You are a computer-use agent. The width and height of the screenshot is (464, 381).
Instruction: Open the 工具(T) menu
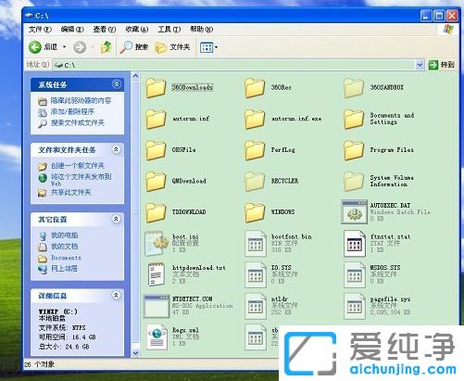pyautogui.click(x=169, y=30)
